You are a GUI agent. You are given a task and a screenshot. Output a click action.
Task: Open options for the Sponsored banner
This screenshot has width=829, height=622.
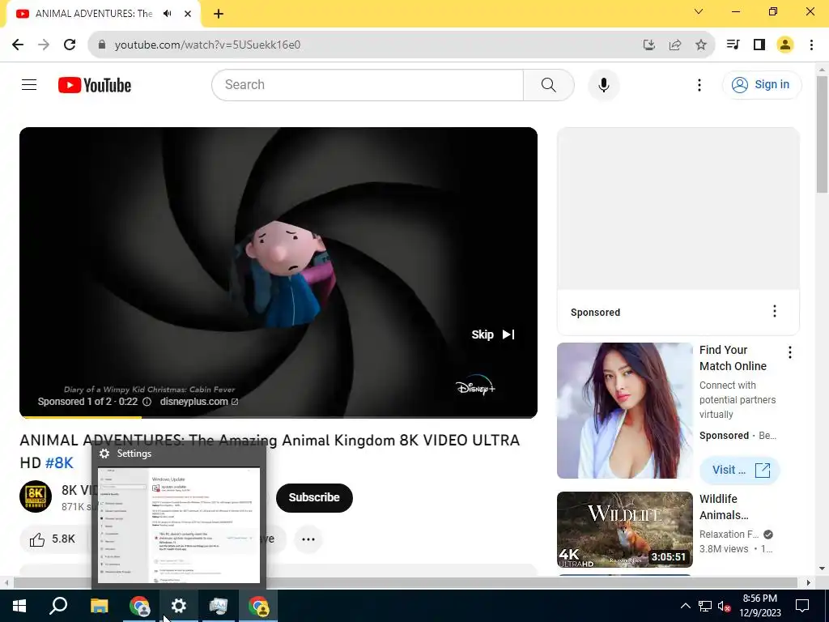point(775,311)
